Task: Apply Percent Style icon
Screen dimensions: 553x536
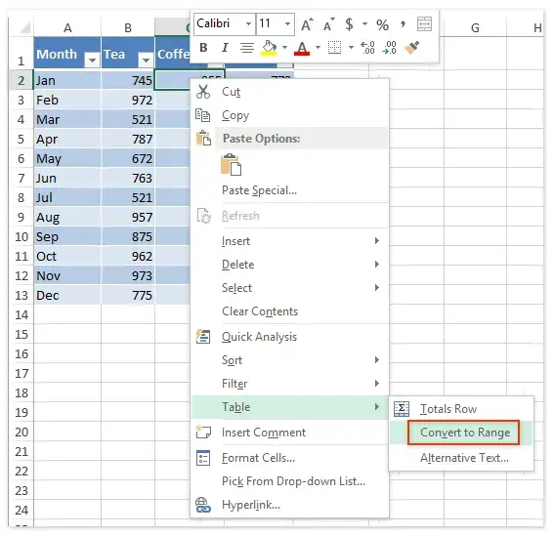Action: point(382,24)
